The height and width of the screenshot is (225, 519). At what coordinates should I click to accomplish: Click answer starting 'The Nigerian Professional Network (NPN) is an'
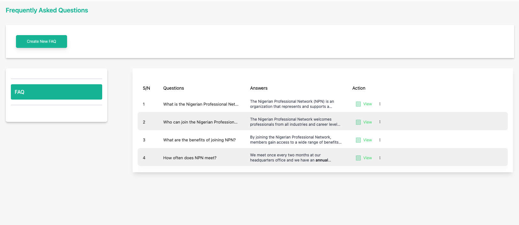pyautogui.click(x=292, y=104)
